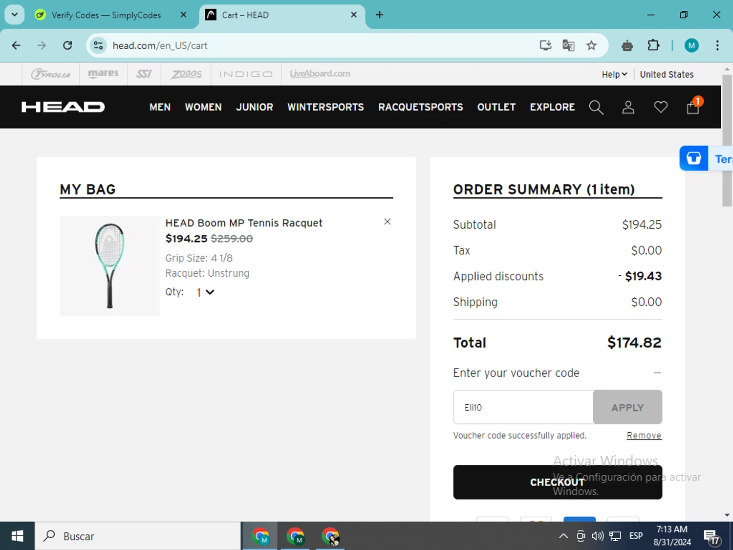
Task: Open the notification center icon
Action: [x=712, y=537]
